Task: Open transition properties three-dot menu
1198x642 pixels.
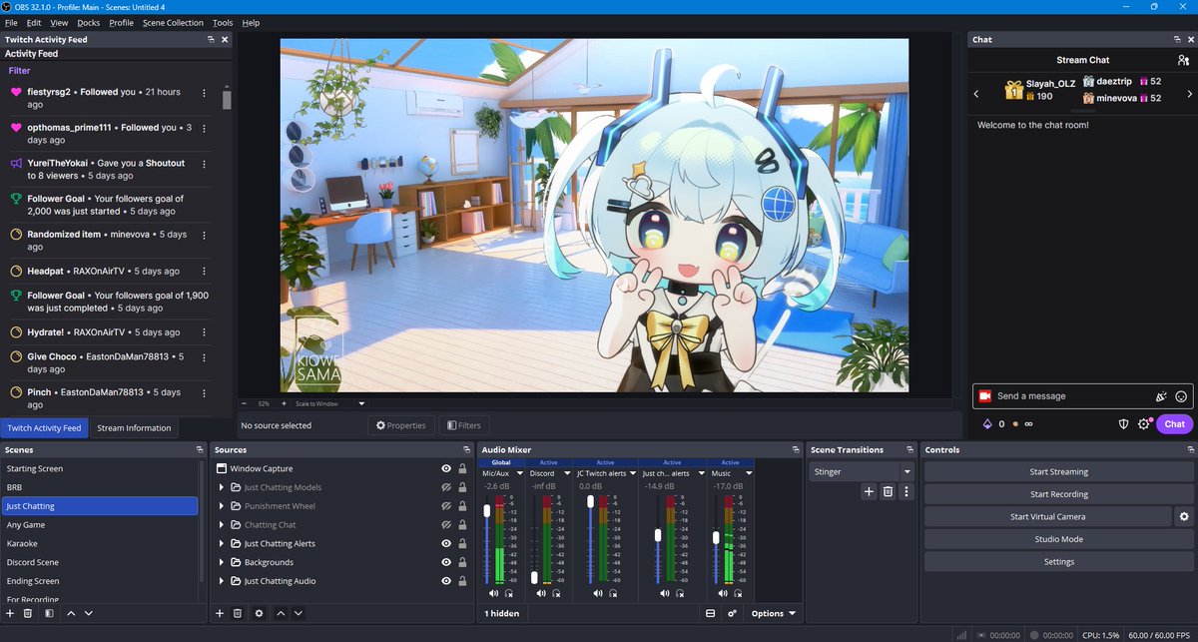Action: (906, 491)
